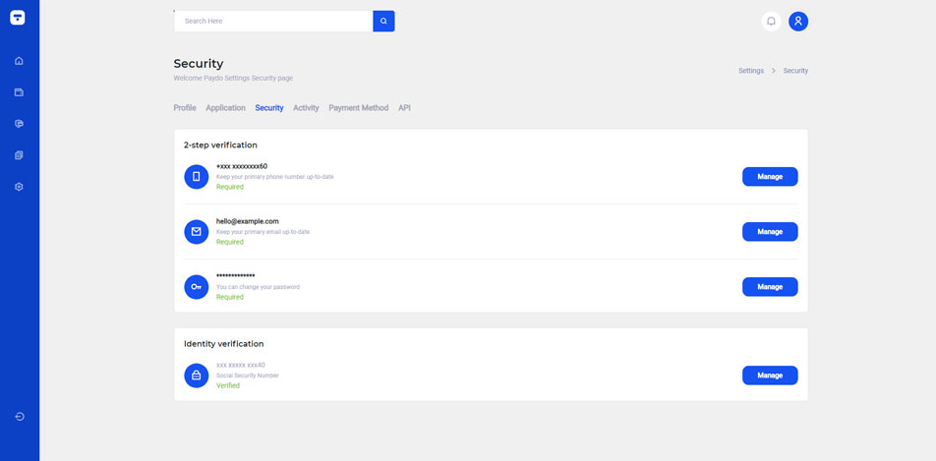This screenshot has width=936, height=461.
Task: Open the Payment Method tab
Action: (x=358, y=108)
